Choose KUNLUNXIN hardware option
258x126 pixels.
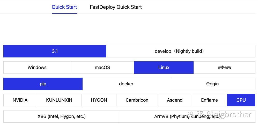pos(59,100)
